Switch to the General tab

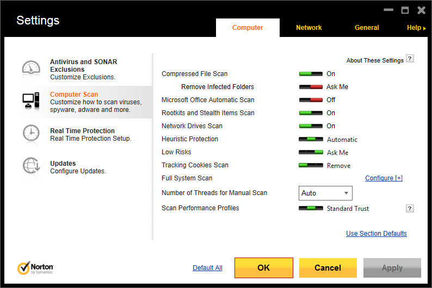tap(367, 28)
